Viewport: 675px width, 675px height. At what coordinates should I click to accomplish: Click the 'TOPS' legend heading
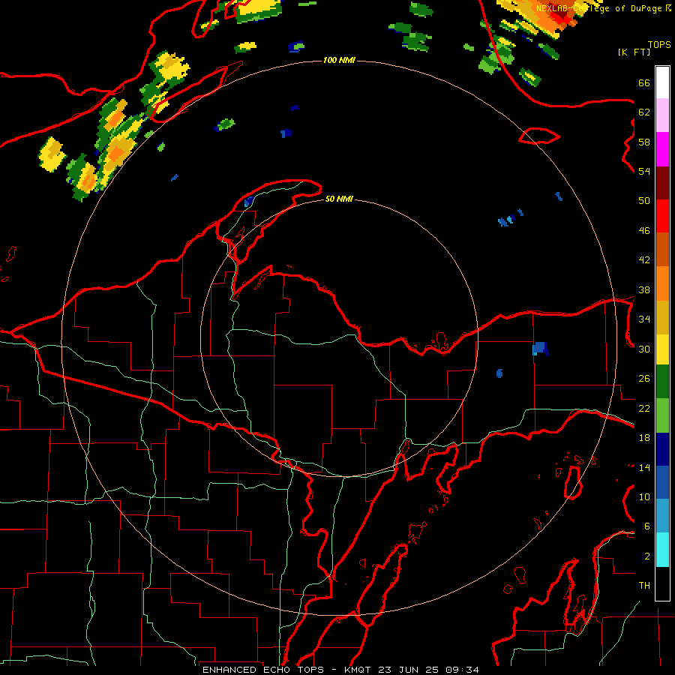[659, 45]
